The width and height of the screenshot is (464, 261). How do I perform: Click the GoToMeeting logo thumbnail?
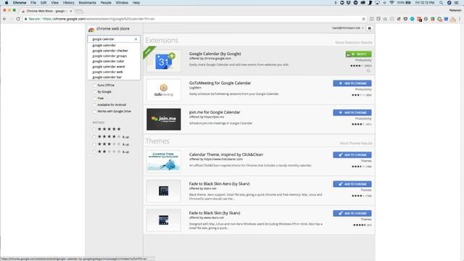164,90
